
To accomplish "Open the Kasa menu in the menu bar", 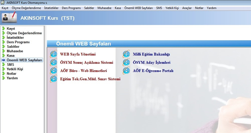I will pos(118,8).
